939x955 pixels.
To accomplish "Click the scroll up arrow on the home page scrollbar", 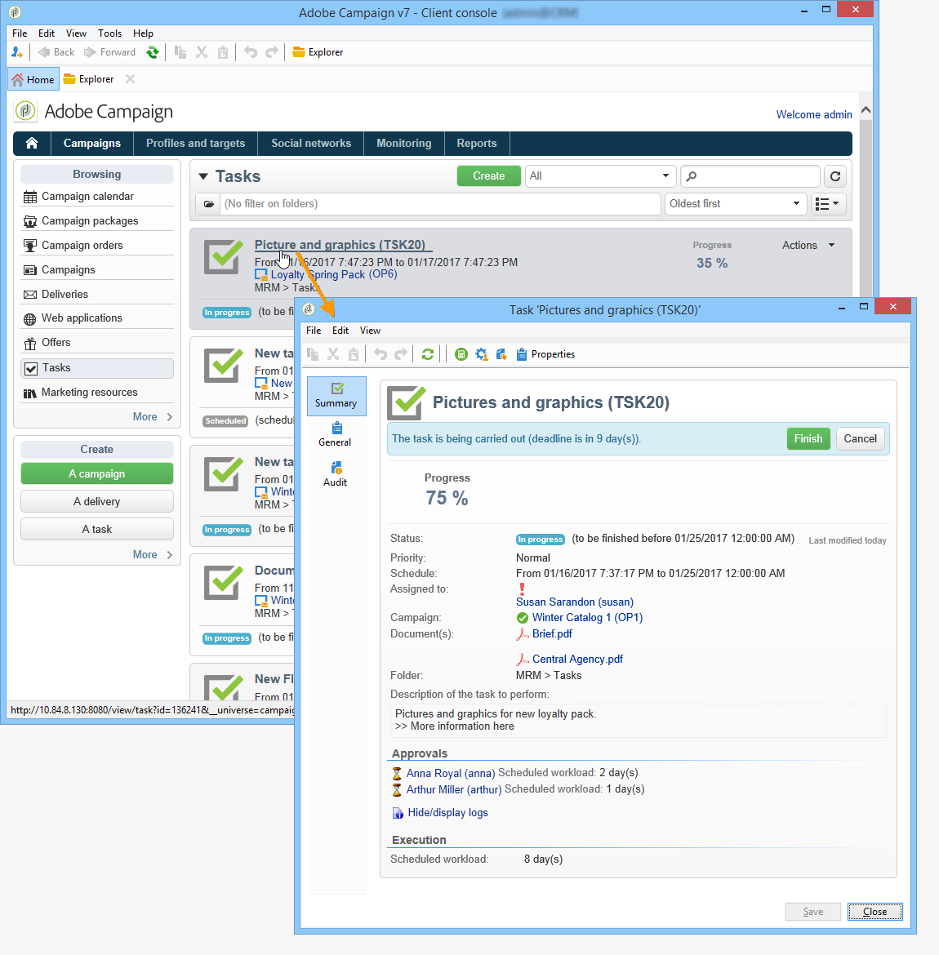I will click(866, 111).
